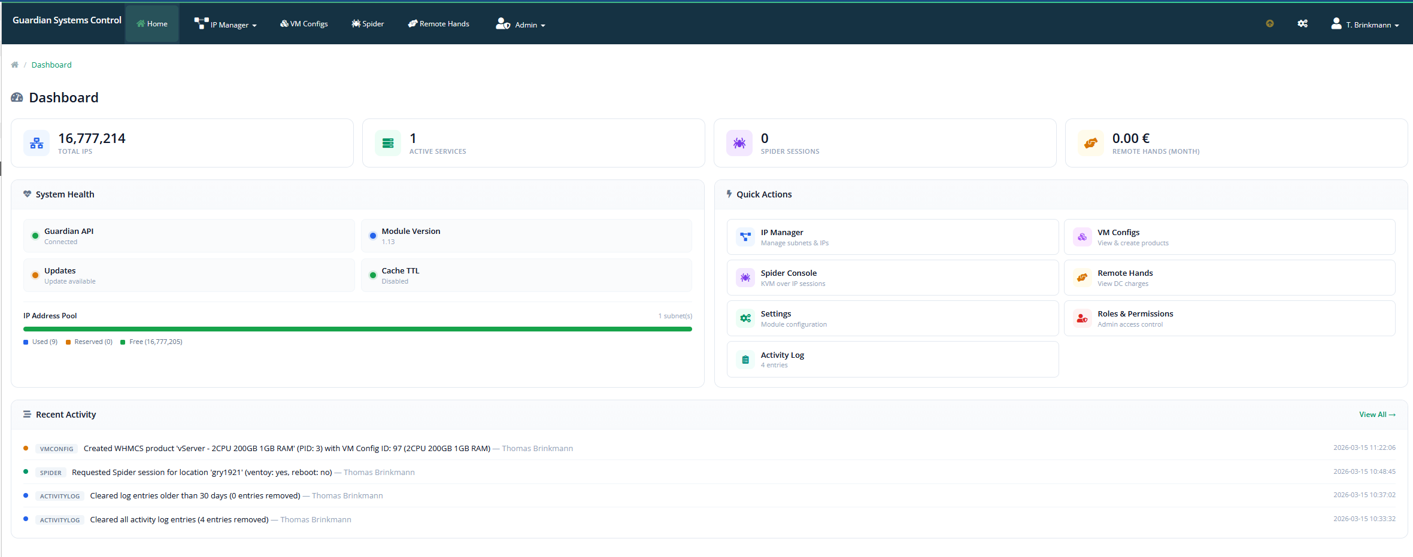1413x557 pixels.
Task: Click the dashboard gauge icon beside heading
Action: pyautogui.click(x=17, y=98)
